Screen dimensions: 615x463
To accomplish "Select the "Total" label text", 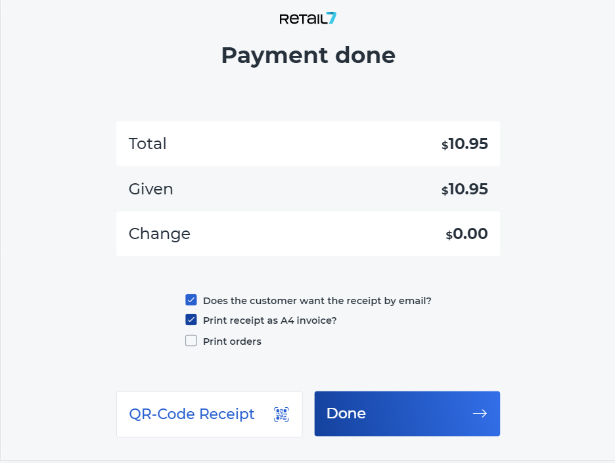I will click(x=147, y=144).
